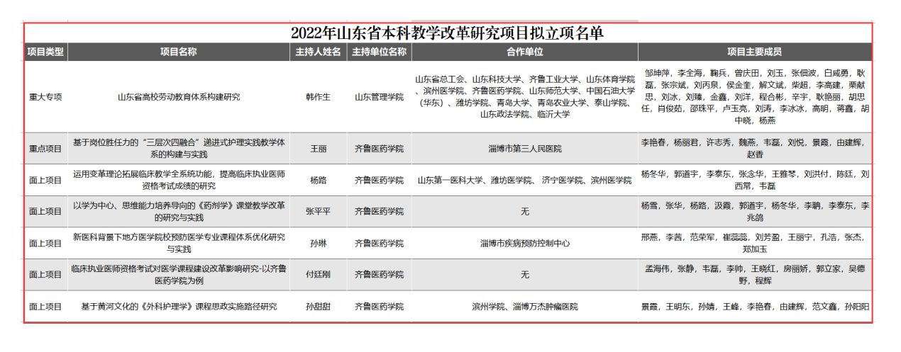Select project 基于黄河文化的《外科护理学》课程思政实施路径研究

tap(178, 307)
